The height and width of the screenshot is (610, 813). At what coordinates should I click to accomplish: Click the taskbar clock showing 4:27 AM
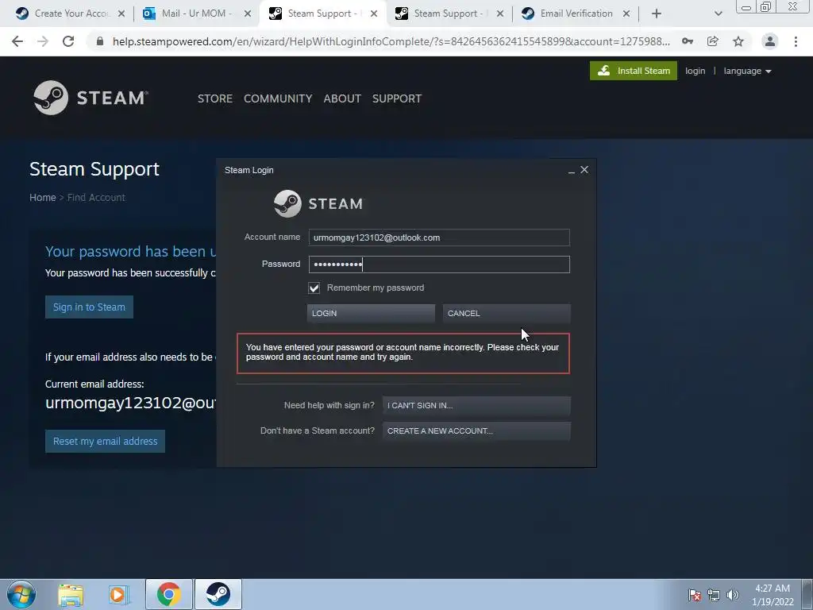[773, 595]
